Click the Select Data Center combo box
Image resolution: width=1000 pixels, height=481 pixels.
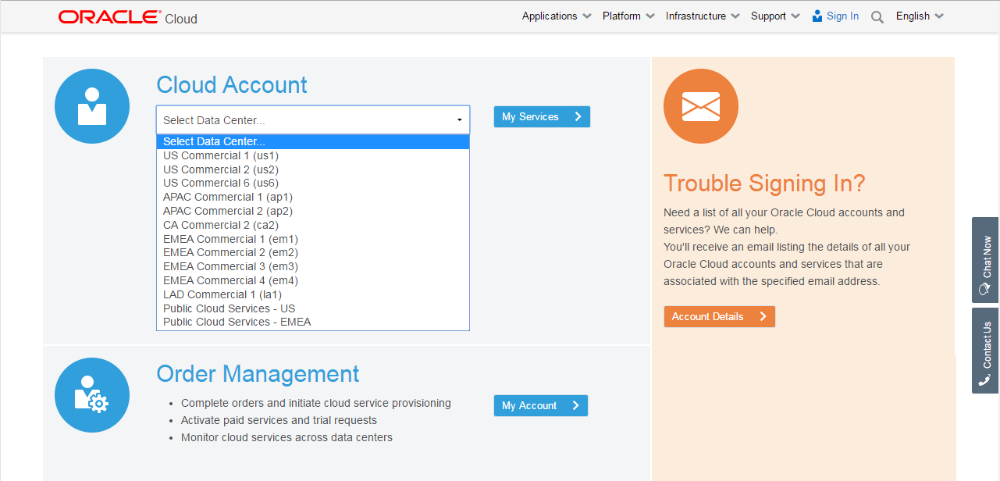pos(313,120)
